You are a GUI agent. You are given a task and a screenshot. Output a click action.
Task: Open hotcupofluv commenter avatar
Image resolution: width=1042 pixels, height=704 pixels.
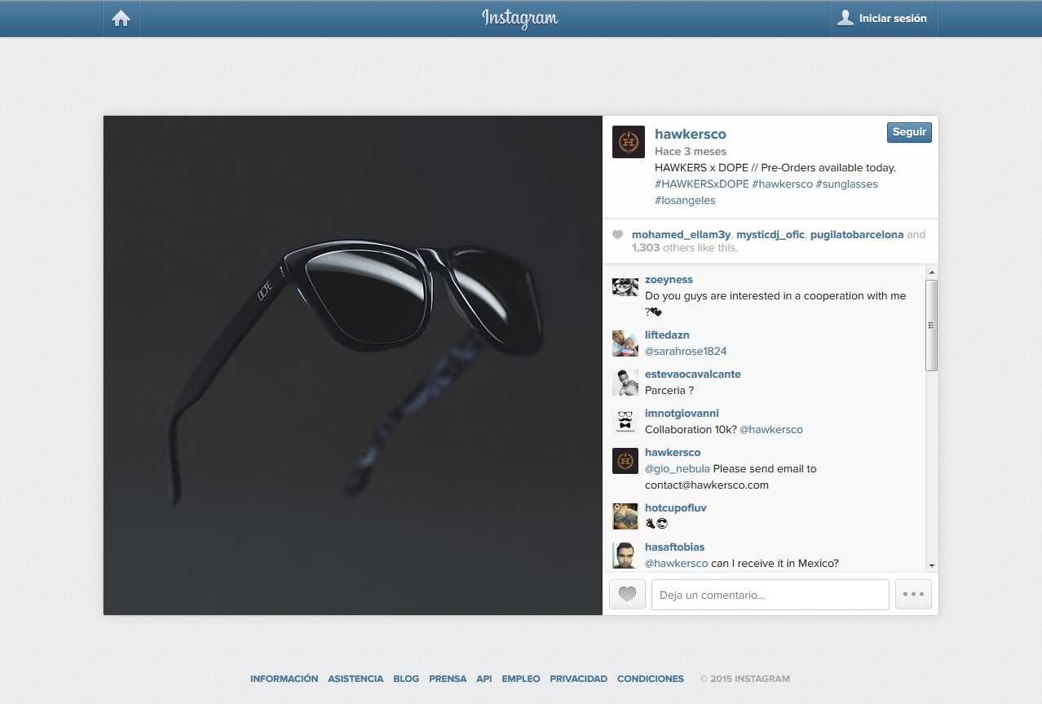[625, 516]
